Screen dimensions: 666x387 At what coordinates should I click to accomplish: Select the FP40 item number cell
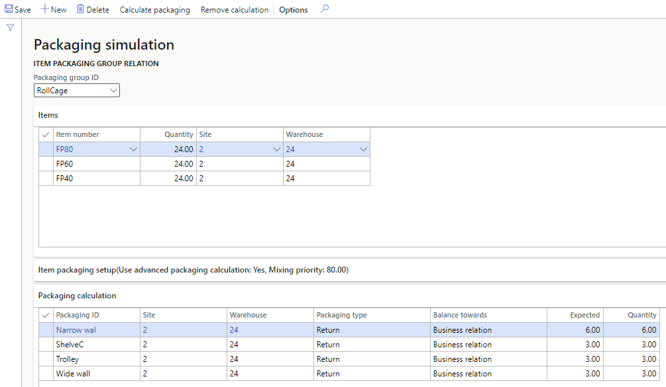(x=64, y=179)
